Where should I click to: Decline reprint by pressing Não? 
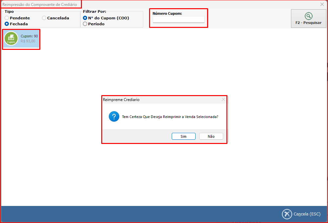(211, 136)
